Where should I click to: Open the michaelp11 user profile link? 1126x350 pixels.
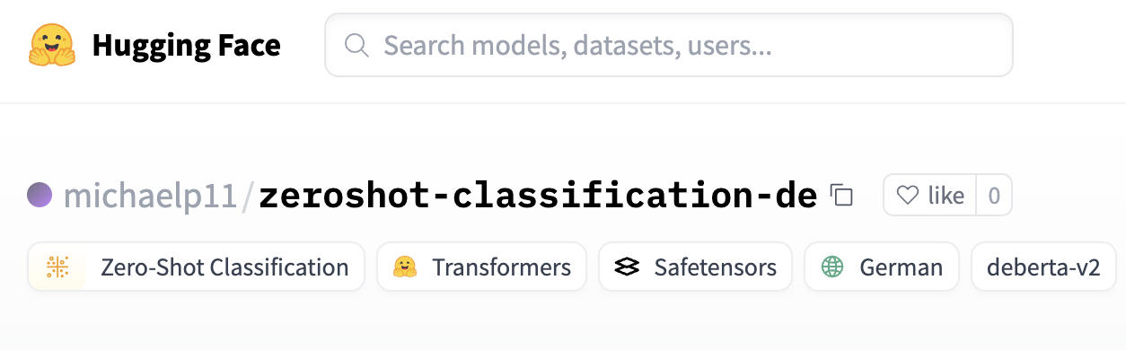coord(150,196)
